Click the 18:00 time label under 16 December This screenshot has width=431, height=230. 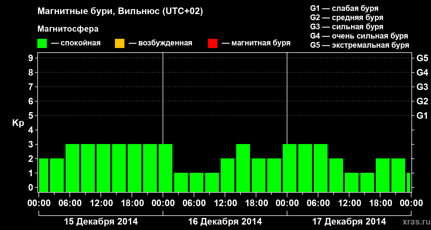coord(256,203)
